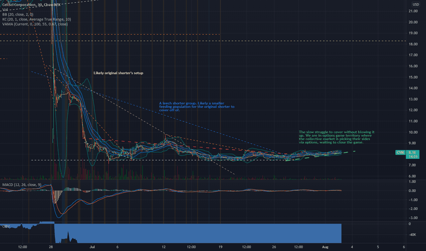Click the Aug date axis label

[x=325, y=247]
